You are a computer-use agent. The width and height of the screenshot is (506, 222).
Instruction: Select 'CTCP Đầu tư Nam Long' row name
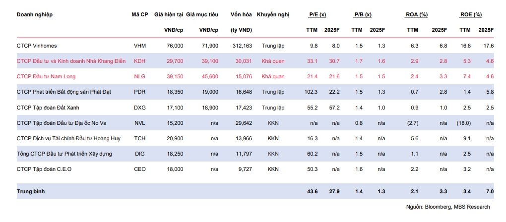(46, 76)
